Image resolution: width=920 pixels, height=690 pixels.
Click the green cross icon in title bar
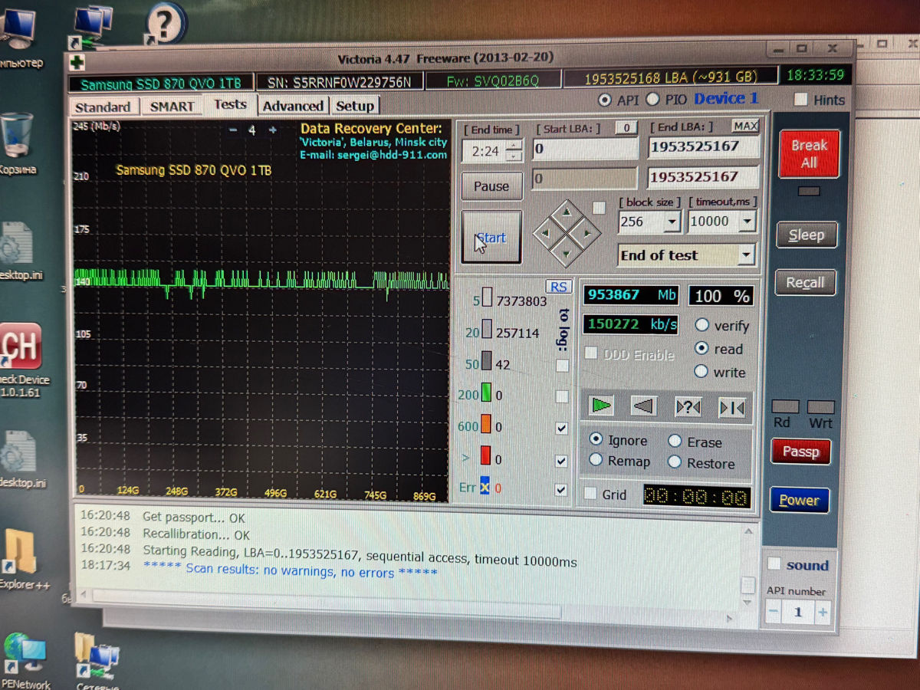77,63
